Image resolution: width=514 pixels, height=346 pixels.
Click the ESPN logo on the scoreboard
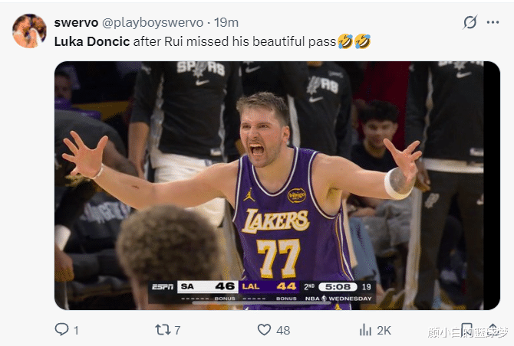tap(162, 287)
